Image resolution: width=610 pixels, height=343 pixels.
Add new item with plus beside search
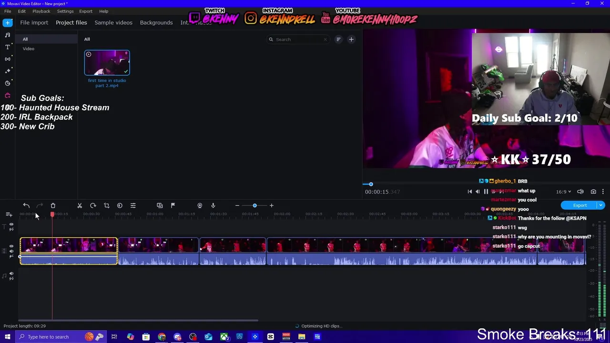(351, 40)
